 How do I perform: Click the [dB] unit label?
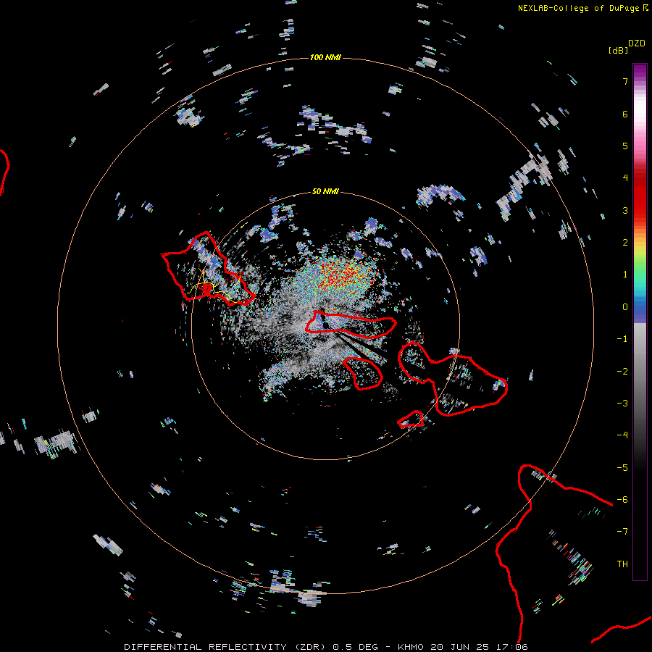point(618,50)
